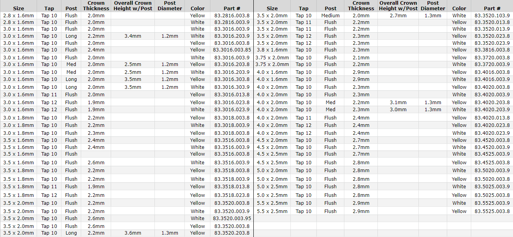
Task: Click part number 83.3016.023.8
Action: [232, 103]
